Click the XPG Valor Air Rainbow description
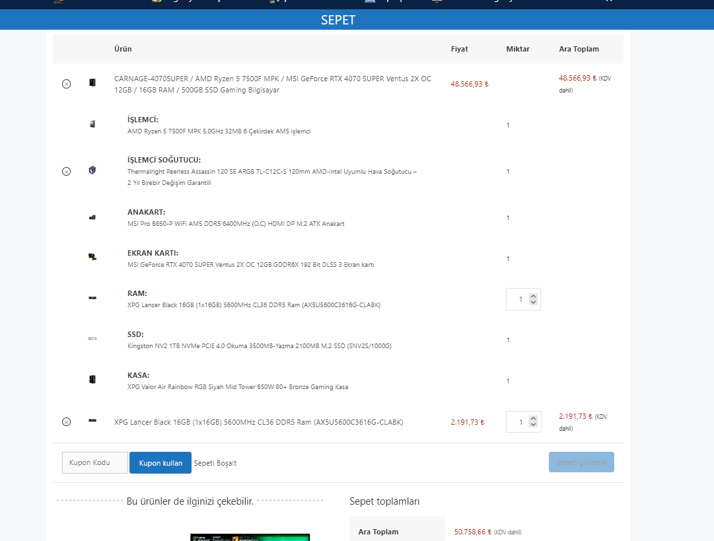 pos(238,386)
